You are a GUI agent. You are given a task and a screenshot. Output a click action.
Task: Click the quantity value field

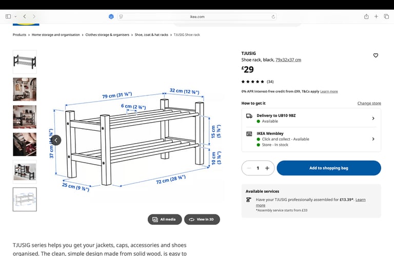258,168
